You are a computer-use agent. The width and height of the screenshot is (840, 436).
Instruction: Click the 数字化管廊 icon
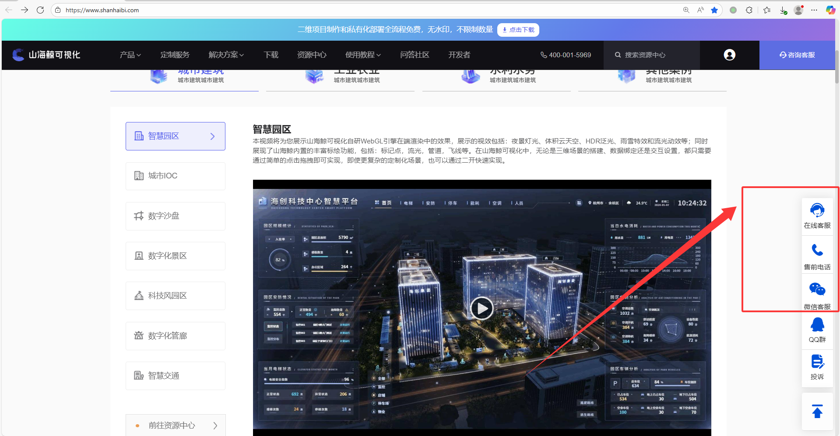[x=139, y=335]
